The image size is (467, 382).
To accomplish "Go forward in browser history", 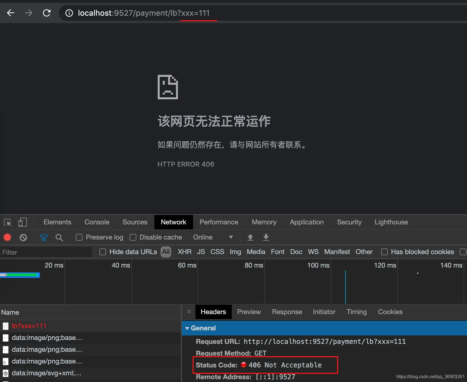I will 29,13.
